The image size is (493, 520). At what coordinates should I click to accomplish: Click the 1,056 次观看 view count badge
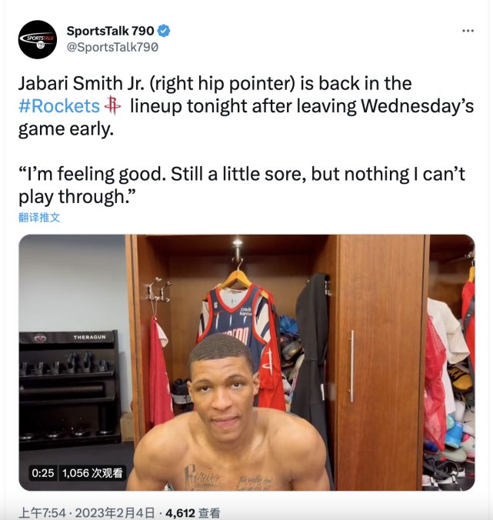[92, 472]
